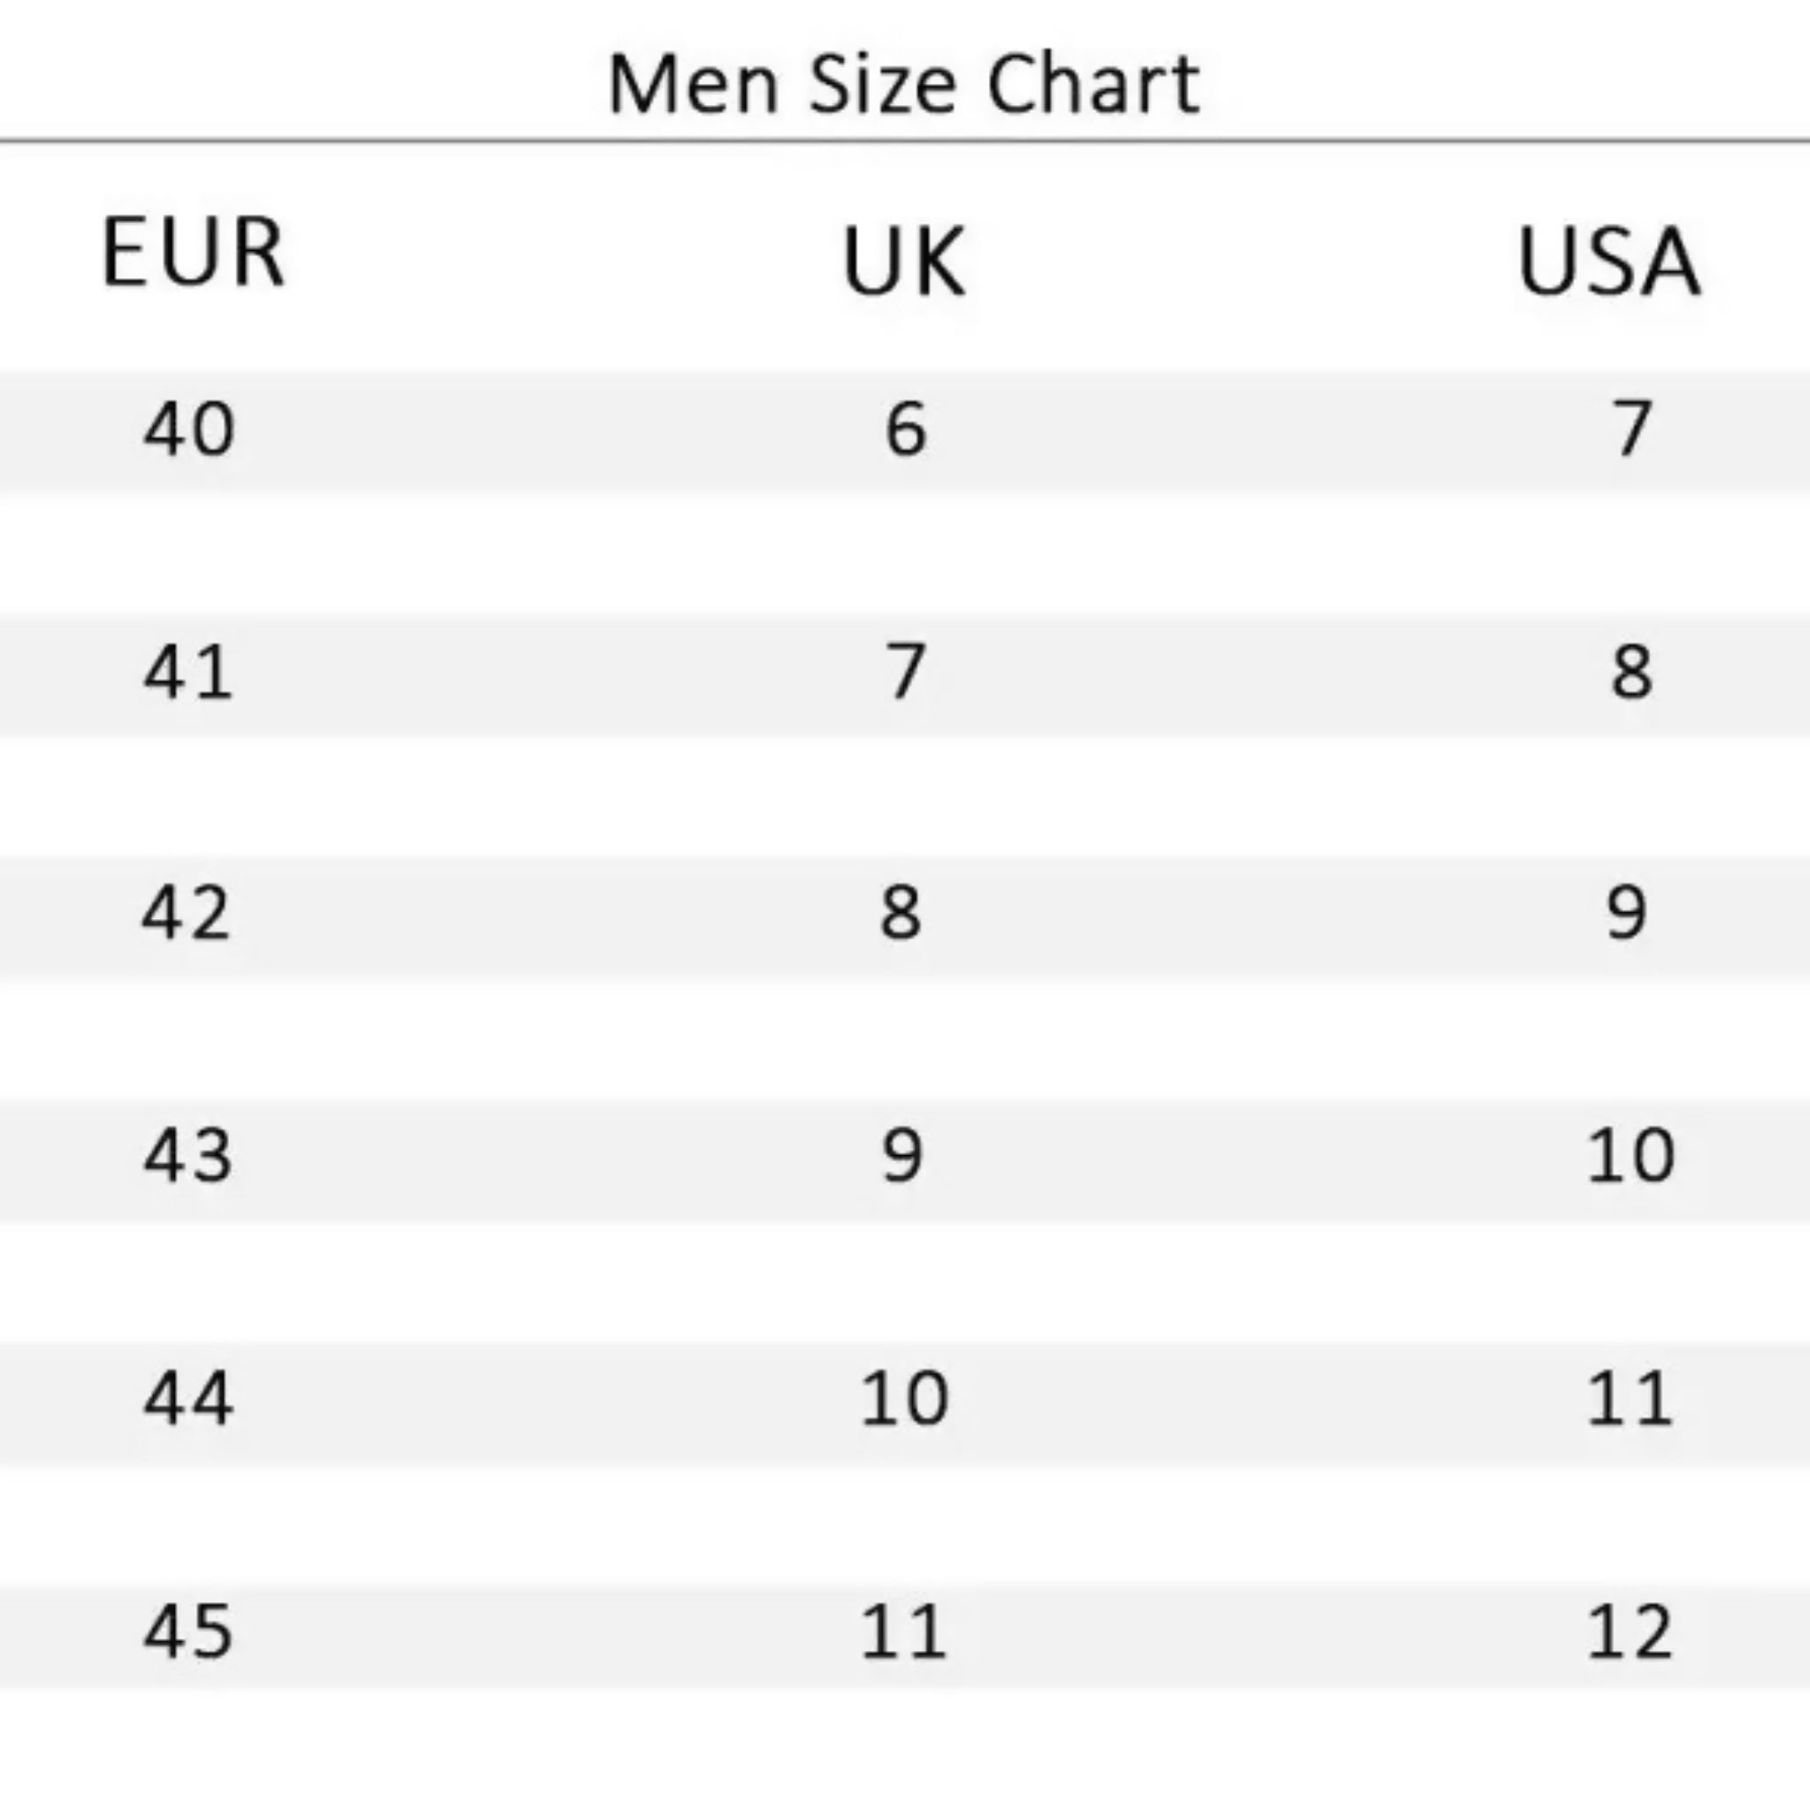Select EUR size 45
The width and height of the screenshot is (1810, 1810).
[187, 1631]
